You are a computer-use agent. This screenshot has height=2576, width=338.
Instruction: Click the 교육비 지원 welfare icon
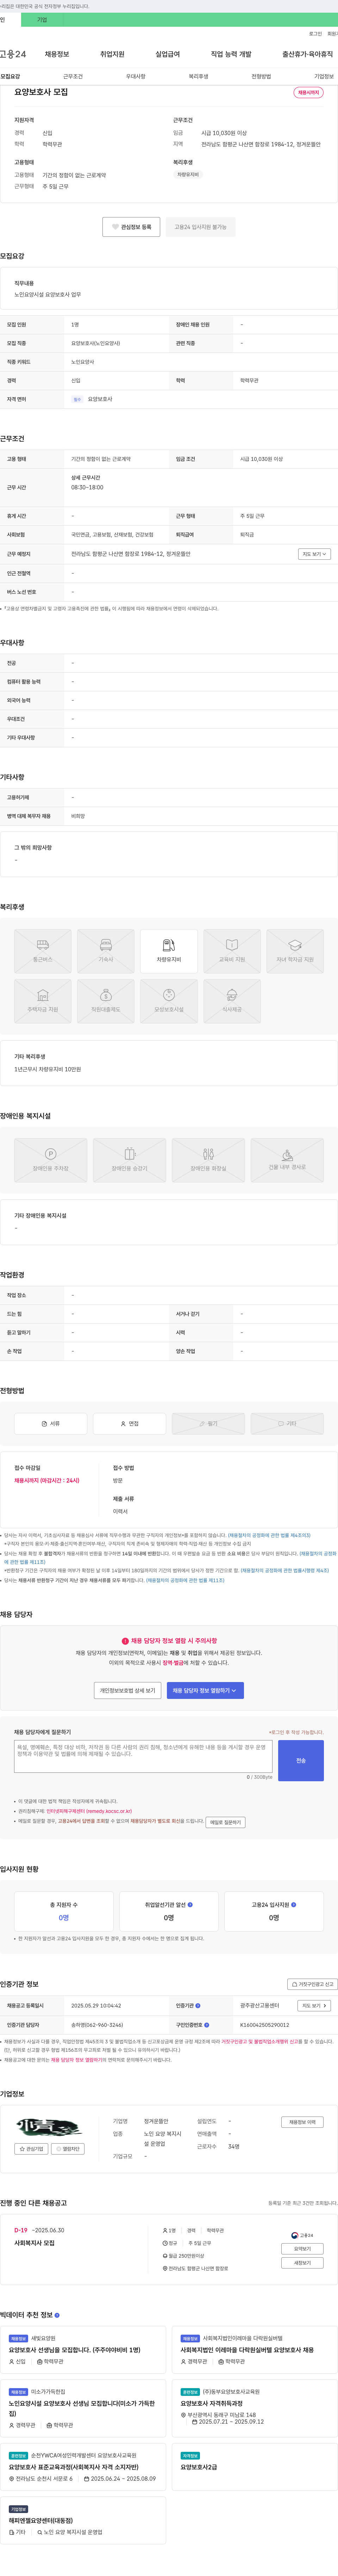point(232,951)
